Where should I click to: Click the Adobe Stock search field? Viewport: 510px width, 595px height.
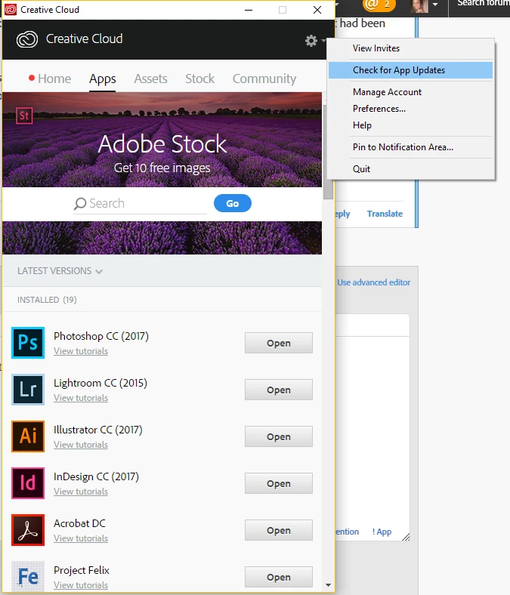point(140,204)
